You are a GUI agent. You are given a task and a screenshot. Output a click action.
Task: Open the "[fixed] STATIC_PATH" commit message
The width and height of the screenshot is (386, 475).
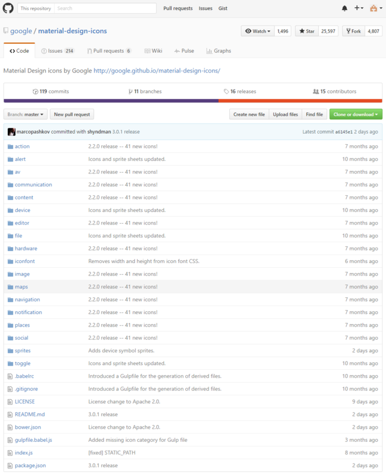click(x=112, y=452)
